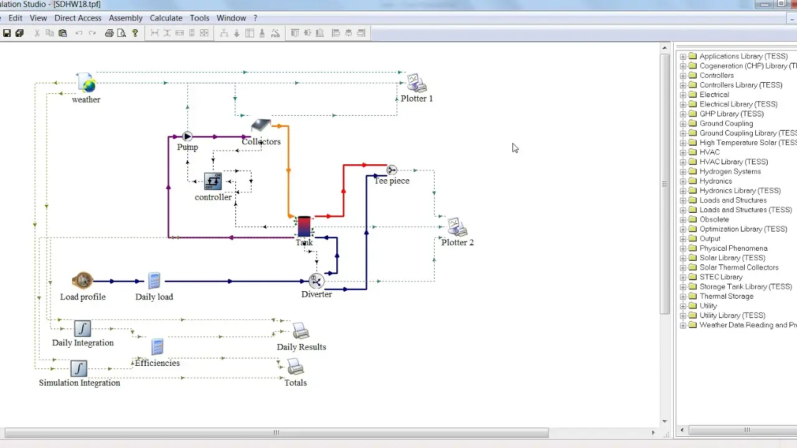Open the Calculate menu

[x=166, y=18]
